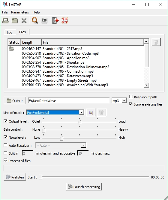
Task: Click the Prelisten button
Action: pyautogui.click(x=15, y=177)
